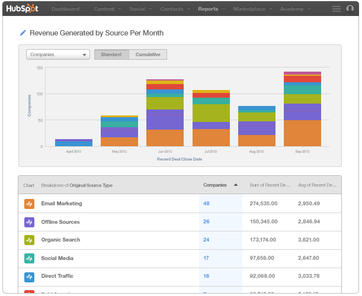
Task: Click the Email Marketing orange chart icon
Action: tap(30, 204)
